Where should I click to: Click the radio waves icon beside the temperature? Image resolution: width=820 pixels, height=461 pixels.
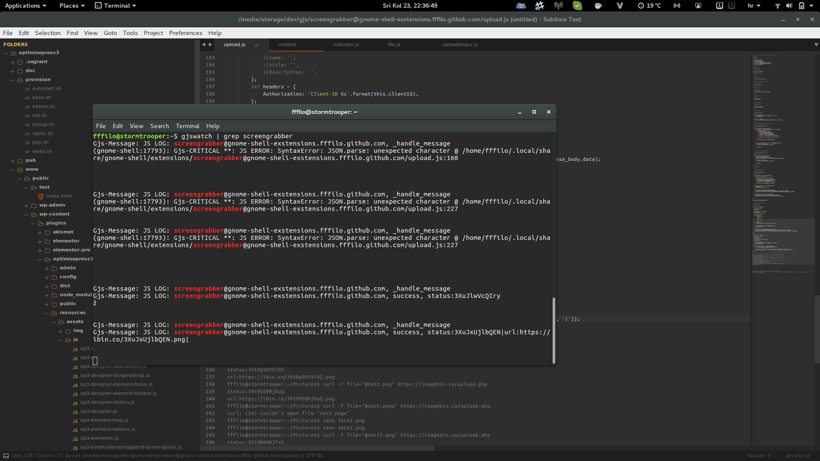677,6
